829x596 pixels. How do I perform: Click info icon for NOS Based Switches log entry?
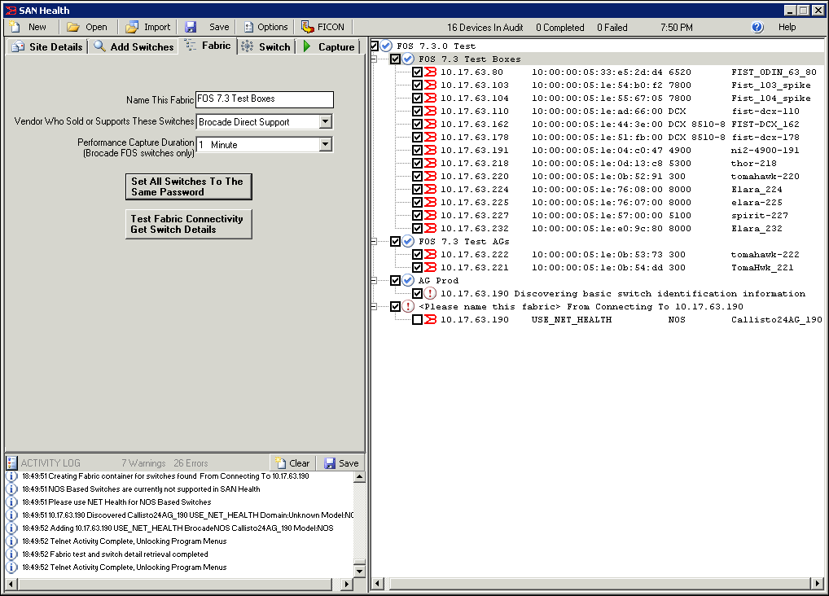[11, 489]
